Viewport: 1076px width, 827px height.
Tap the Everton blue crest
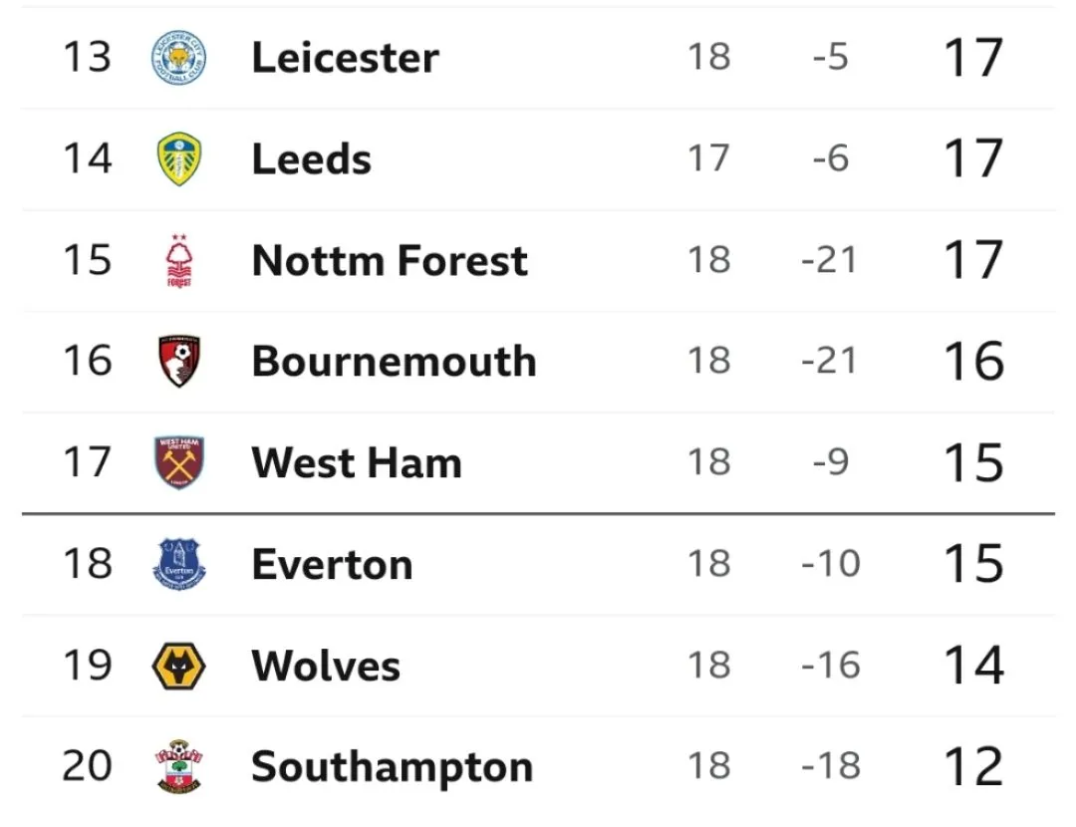click(179, 565)
